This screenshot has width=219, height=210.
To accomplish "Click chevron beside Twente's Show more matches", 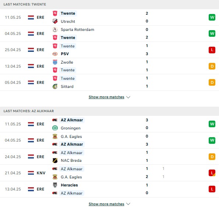I will click(128, 97).
